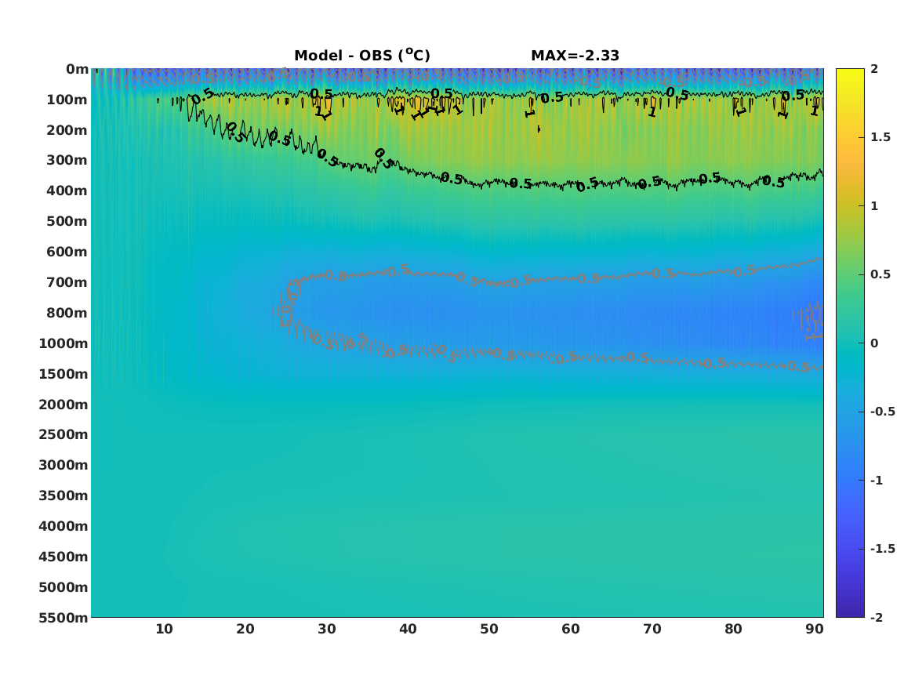Image resolution: width=915 pixels, height=686 pixels.
Task: Click the '800m' depth axis label
Action: pyautogui.click(x=67, y=313)
